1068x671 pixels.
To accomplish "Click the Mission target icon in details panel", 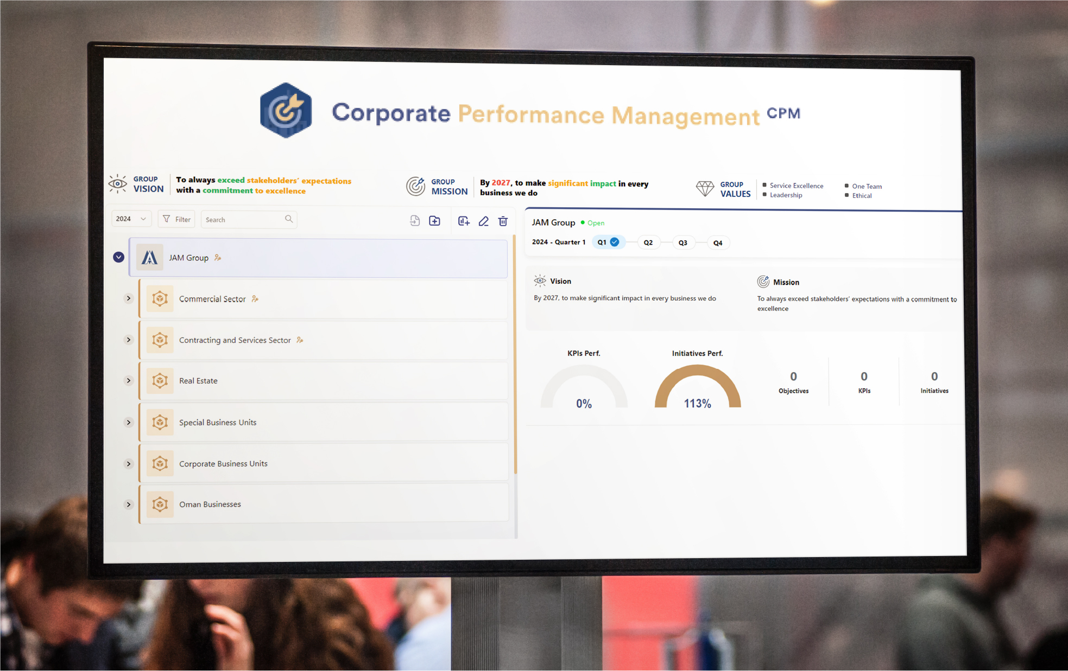I will click(x=763, y=282).
